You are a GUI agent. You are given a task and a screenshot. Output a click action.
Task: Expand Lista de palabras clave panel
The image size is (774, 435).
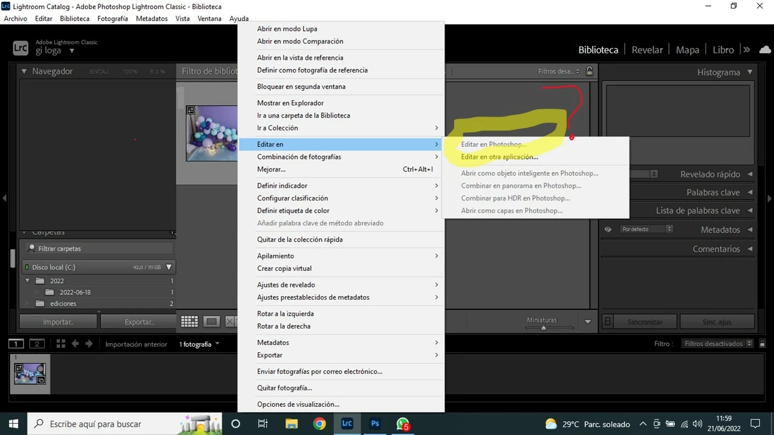(x=750, y=210)
